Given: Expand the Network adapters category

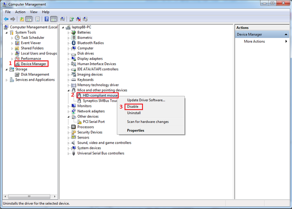Looking at the screenshot, I should pos(68,111).
